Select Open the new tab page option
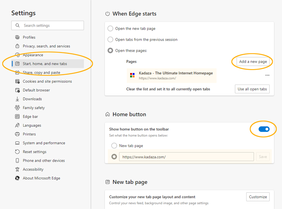The height and width of the screenshot is (209, 282). coord(110,29)
